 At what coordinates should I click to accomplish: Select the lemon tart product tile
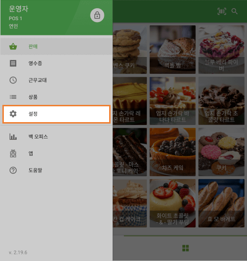pyautogui.click(x=130, y=101)
